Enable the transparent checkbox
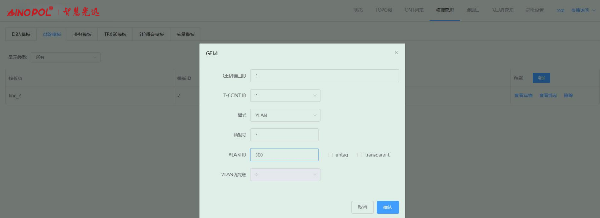The image size is (600, 218). point(360,155)
